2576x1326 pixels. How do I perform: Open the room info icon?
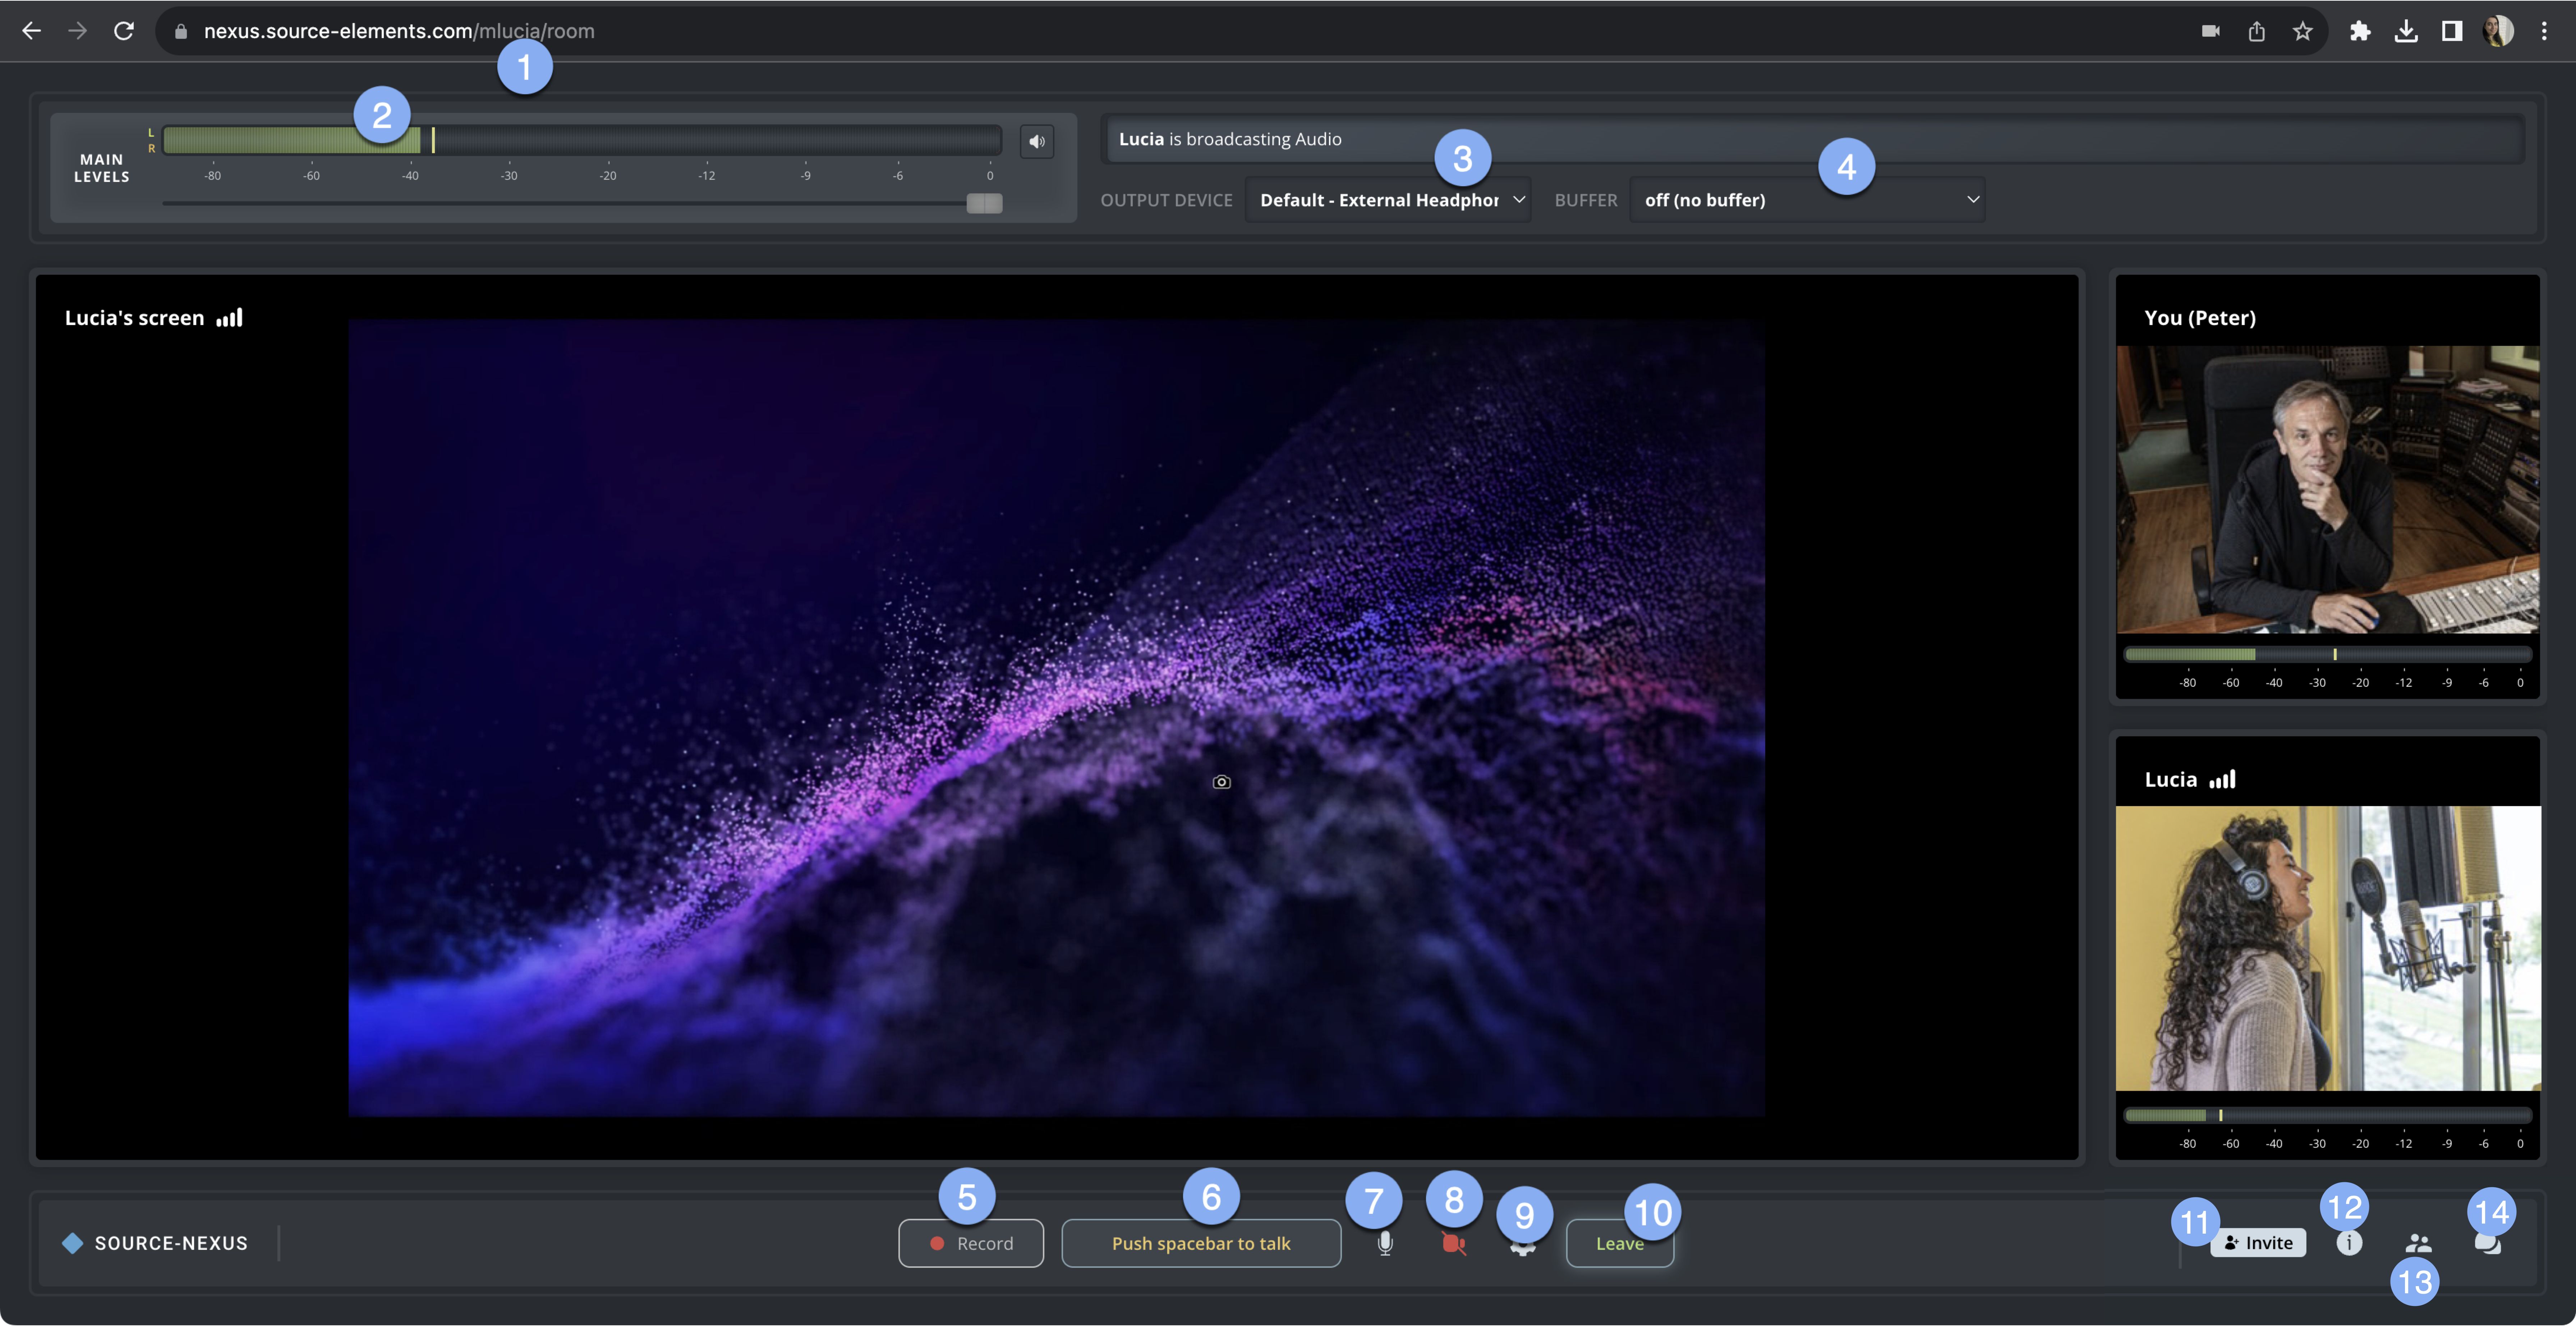point(2349,1243)
